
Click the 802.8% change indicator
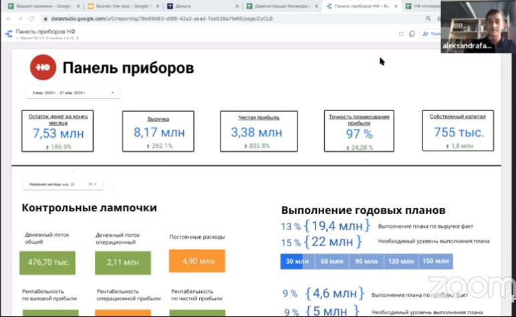pos(257,146)
